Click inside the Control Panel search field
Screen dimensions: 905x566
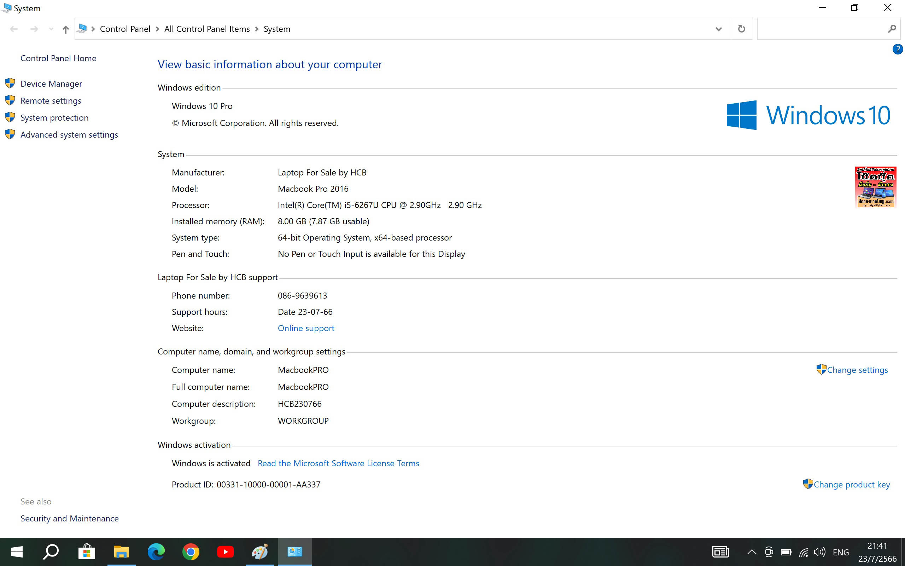click(x=821, y=29)
